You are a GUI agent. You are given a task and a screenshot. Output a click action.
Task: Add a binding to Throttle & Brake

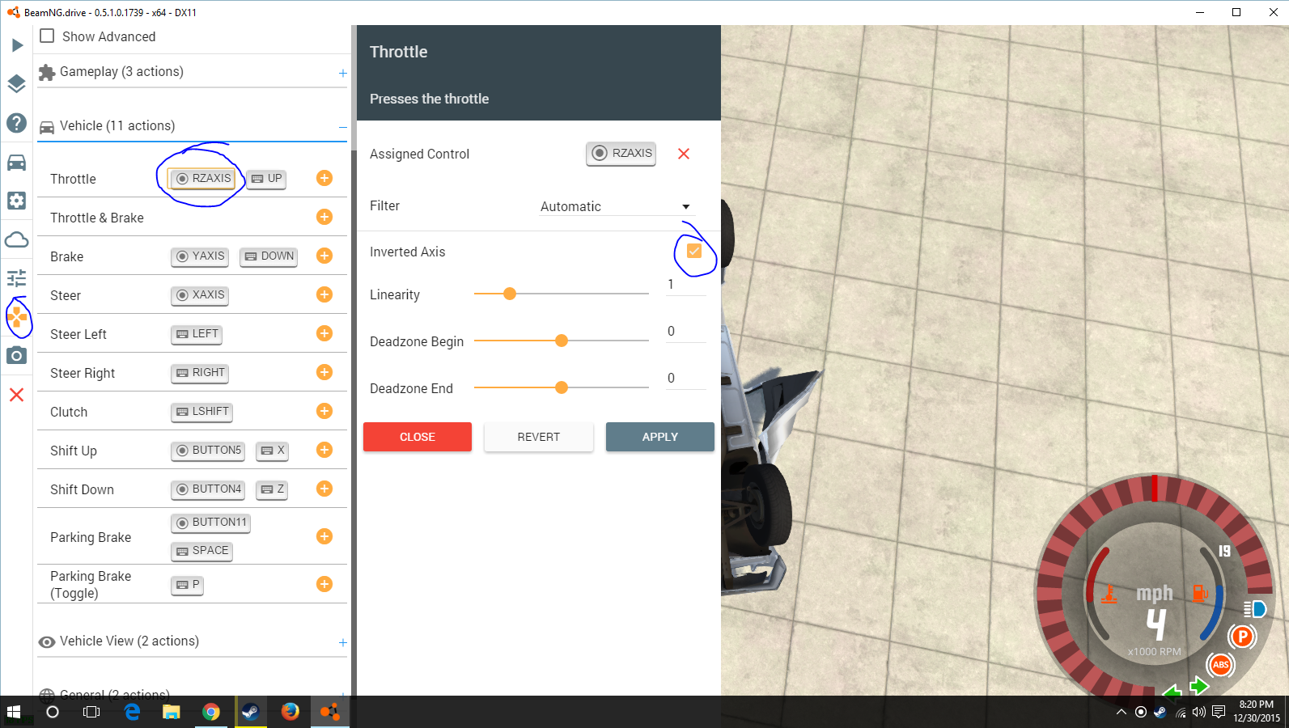pos(324,217)
